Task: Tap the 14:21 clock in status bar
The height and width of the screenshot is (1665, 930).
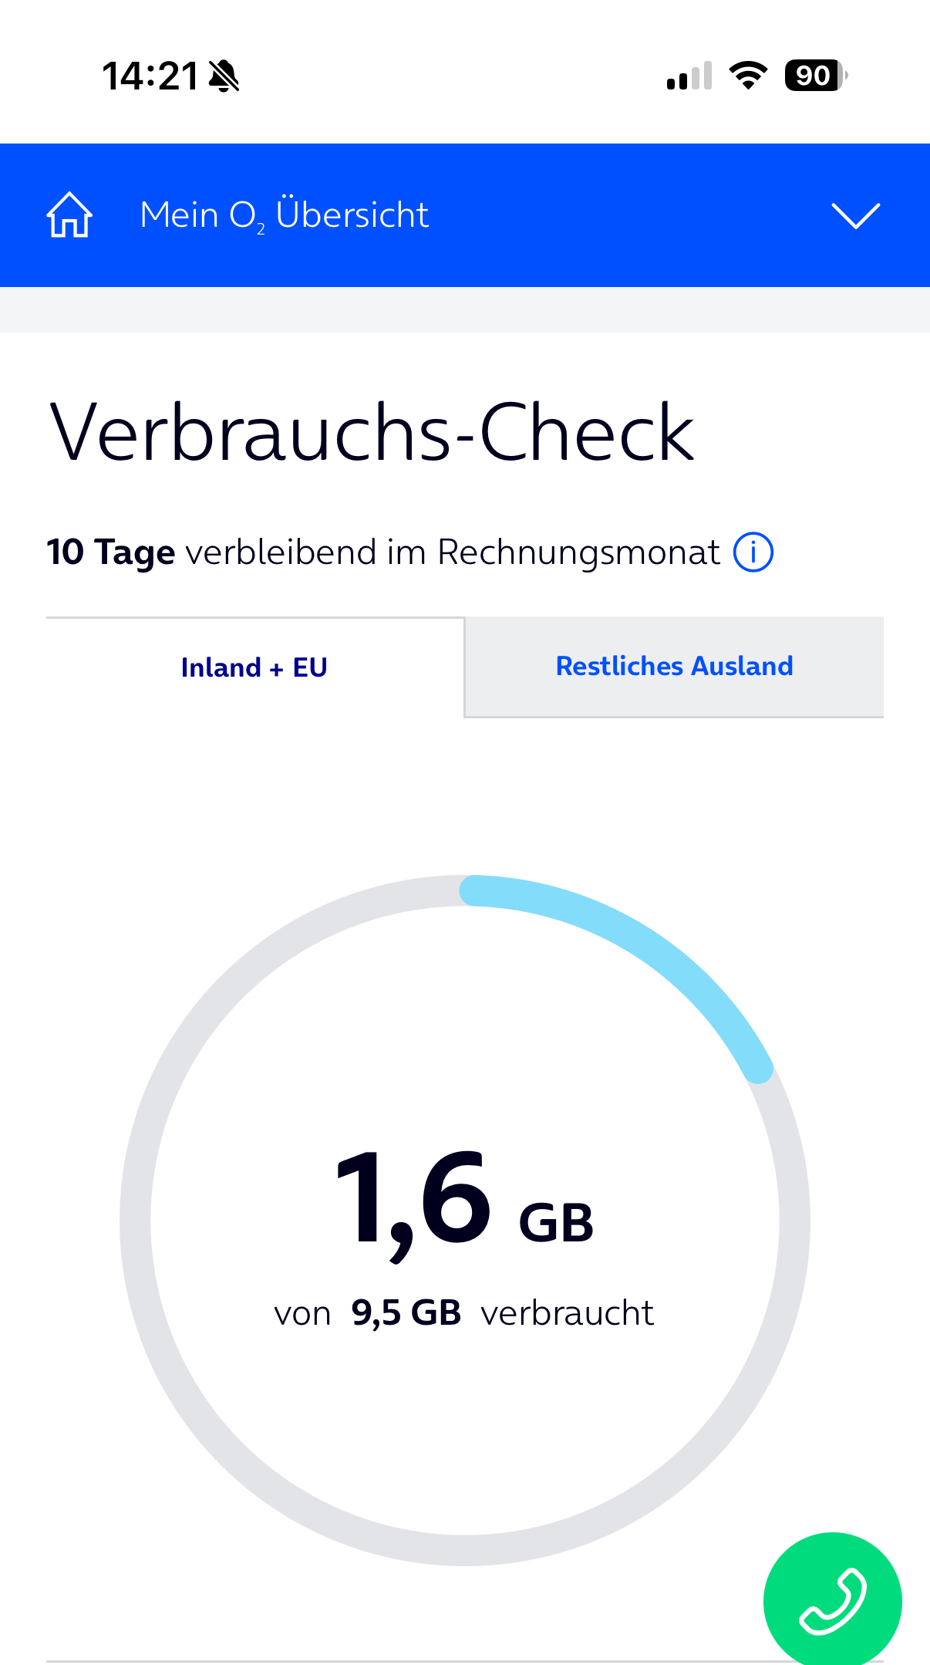Action: (x=150, y=76)
